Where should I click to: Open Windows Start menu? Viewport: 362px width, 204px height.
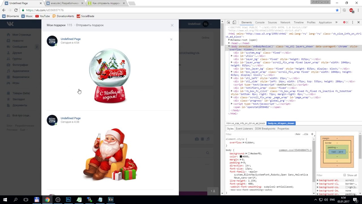(x=5, y=199)
